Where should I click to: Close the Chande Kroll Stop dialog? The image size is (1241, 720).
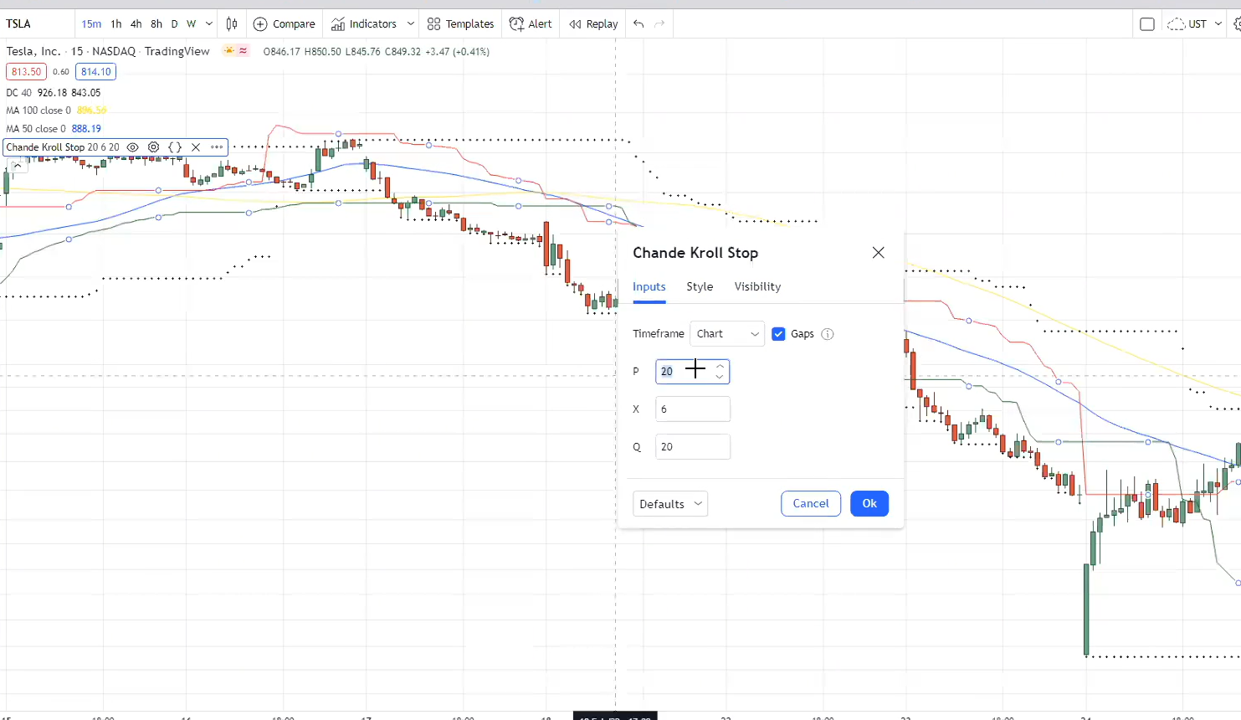[x=878, y=252]
